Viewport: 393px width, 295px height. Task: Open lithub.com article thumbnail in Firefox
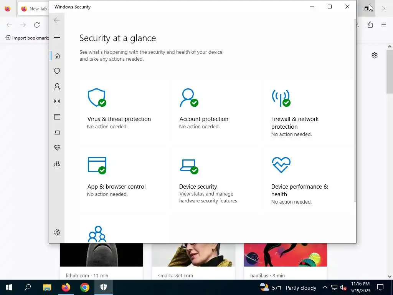tap(101, 255)
